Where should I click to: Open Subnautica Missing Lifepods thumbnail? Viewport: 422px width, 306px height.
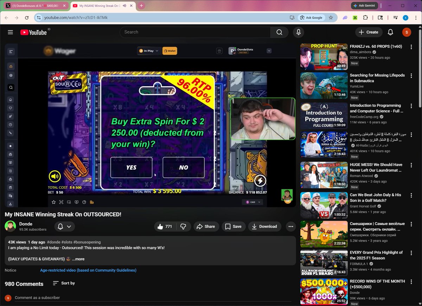coord(324,86)
